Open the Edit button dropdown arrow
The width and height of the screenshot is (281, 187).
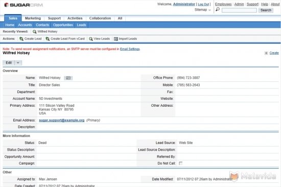click(x=18, y=63)
